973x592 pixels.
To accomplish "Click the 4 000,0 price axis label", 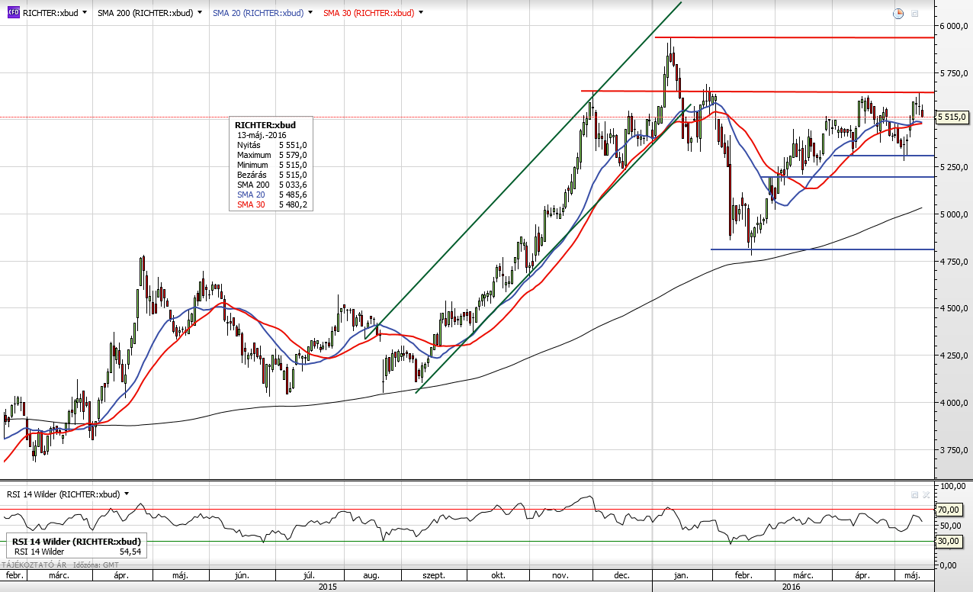I will tap(953, 403).
